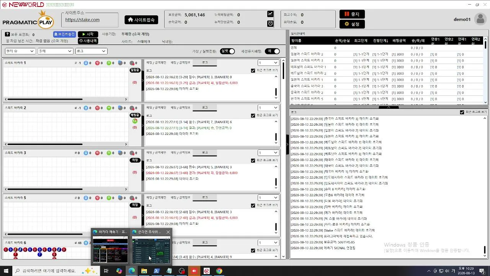
Task: Open the 현재 슈 dropdown
Action: (20, 51)
